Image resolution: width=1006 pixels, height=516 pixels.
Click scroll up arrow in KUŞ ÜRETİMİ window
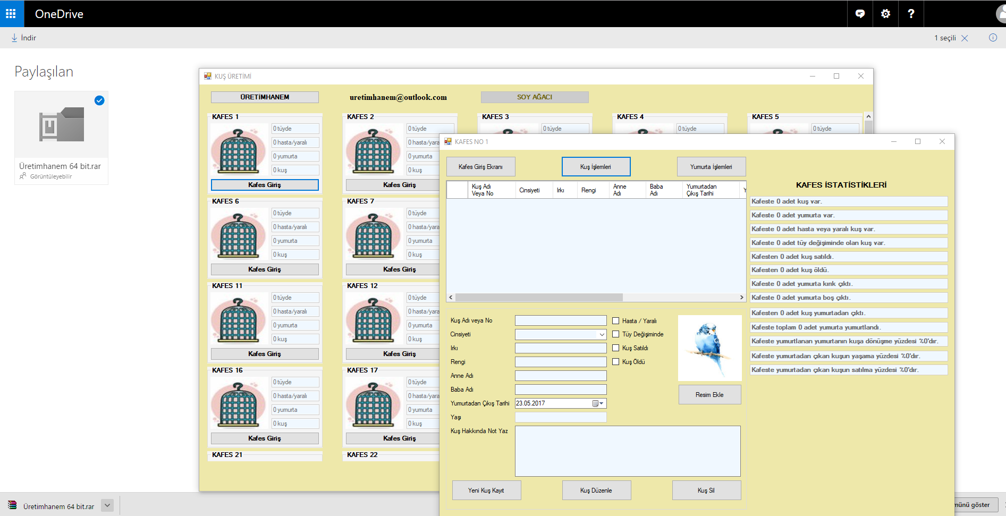(868, 116)
